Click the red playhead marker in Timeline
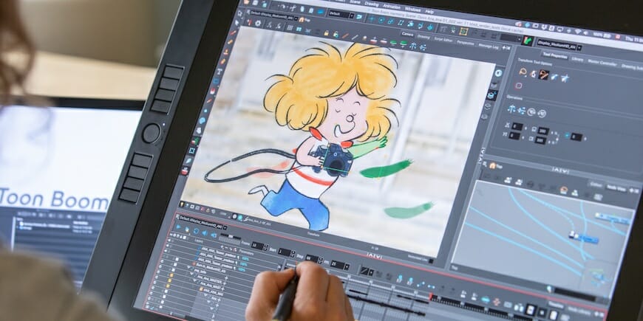The image size is (643, 321). (x=431, y=296)
